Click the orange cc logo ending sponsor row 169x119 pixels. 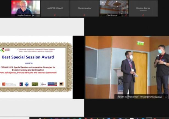click(61, 84)
